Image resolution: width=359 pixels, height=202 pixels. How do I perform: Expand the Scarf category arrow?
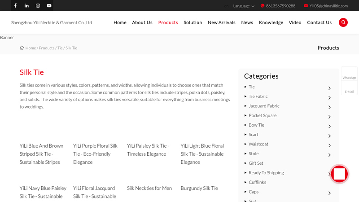pyautogui.click(x=329, y=136)
